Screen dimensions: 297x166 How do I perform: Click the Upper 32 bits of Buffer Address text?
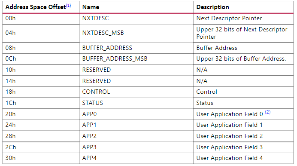(x=241, y=58)
